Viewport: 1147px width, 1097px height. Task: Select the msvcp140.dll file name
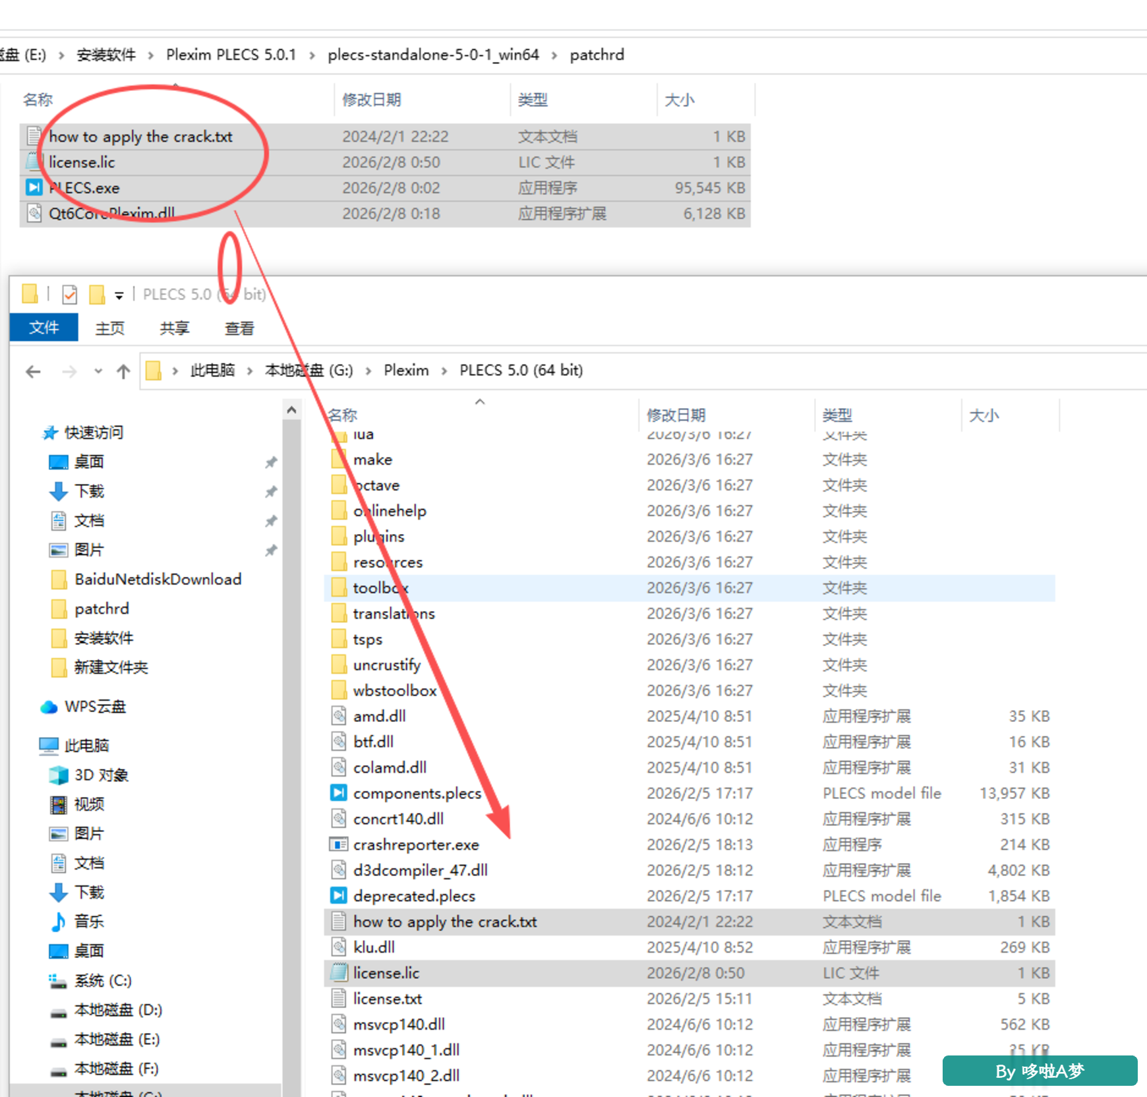pos(399,1024)
